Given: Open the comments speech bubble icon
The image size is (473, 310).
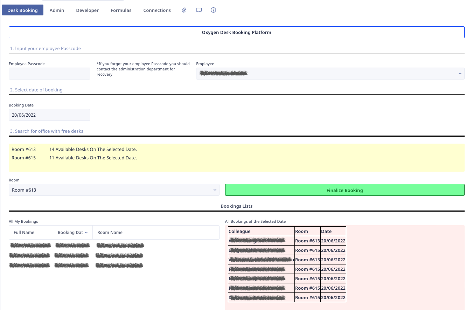Looking at the screenshot, I should [x=199, y=10].
